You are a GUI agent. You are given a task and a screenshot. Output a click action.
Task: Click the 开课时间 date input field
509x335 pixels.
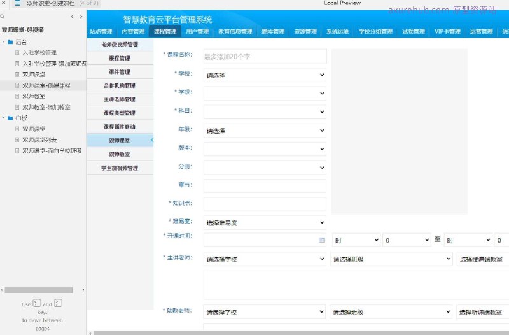click(x=265, y=240)
